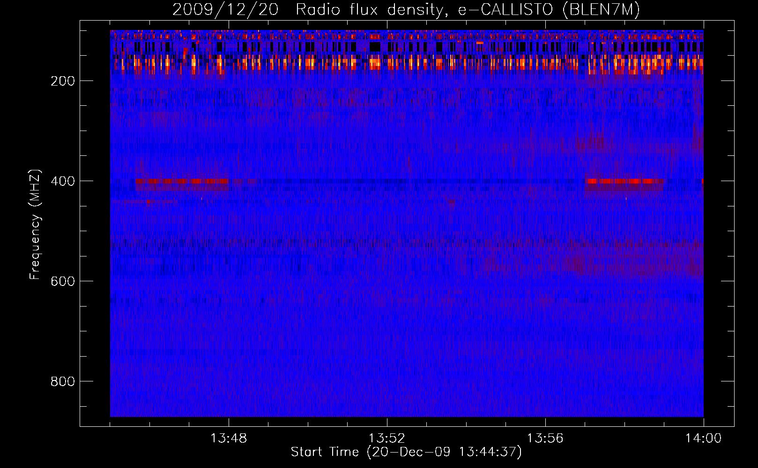Click the 13:52 time axis label
Image resolution: width=758 pixels, height=468 pixels.
coord(387,439)
